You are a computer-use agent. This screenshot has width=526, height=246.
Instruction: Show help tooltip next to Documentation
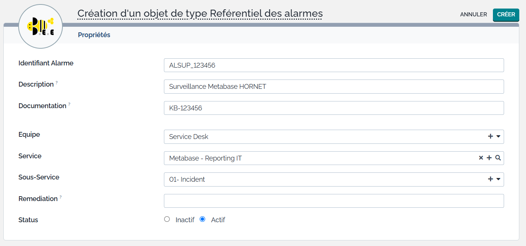point(69,104)
